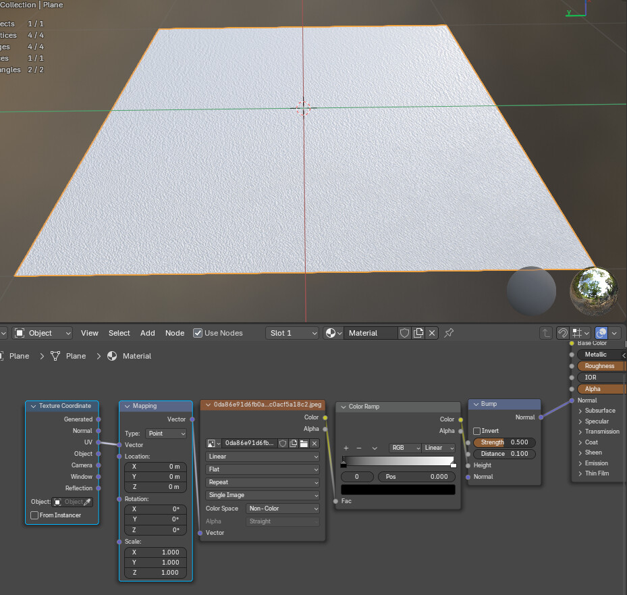
Task: Open the Repeat extension dropdown
Action: coord(263,483)
